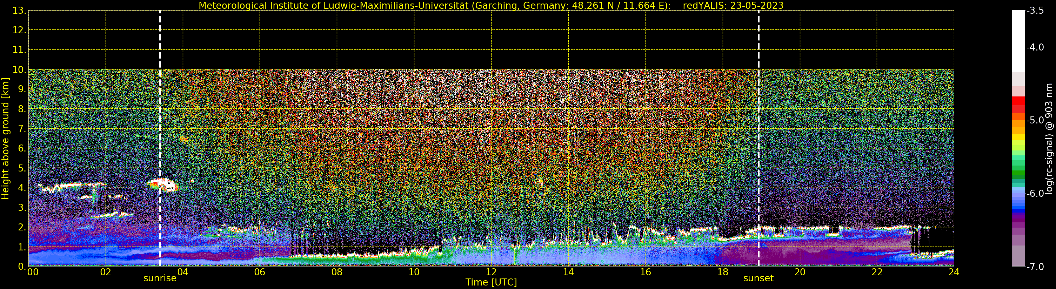Viewport: 1056px width, 289px height.
Task: Click the white top section of the colorbar
Action: (x=1018, y=41)
